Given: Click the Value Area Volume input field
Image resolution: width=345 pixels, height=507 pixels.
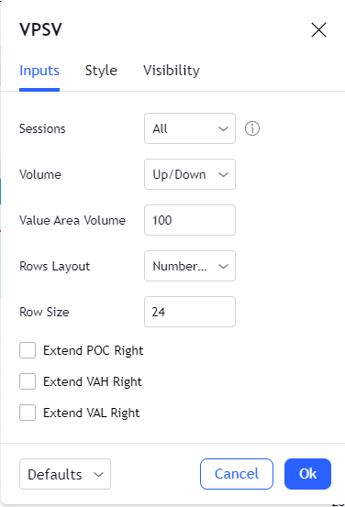Looking at the screenshot, I should (x=190, y=220).
